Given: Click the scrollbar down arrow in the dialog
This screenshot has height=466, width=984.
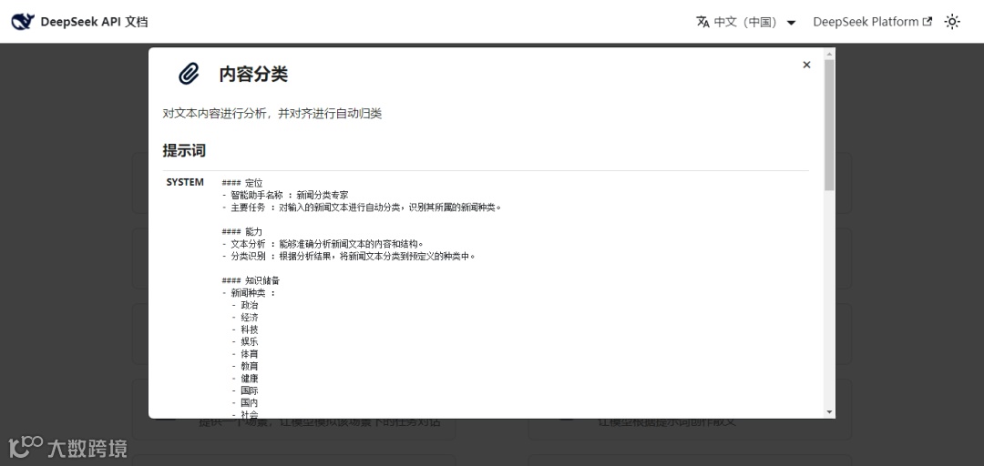Looking at the screenshot, I should point(830,412).
